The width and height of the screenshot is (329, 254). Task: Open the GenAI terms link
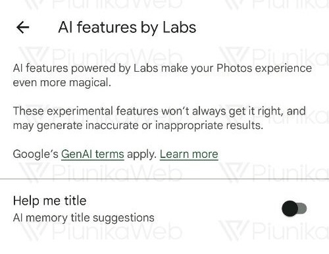pyautogui.click(x=93, y=154)
